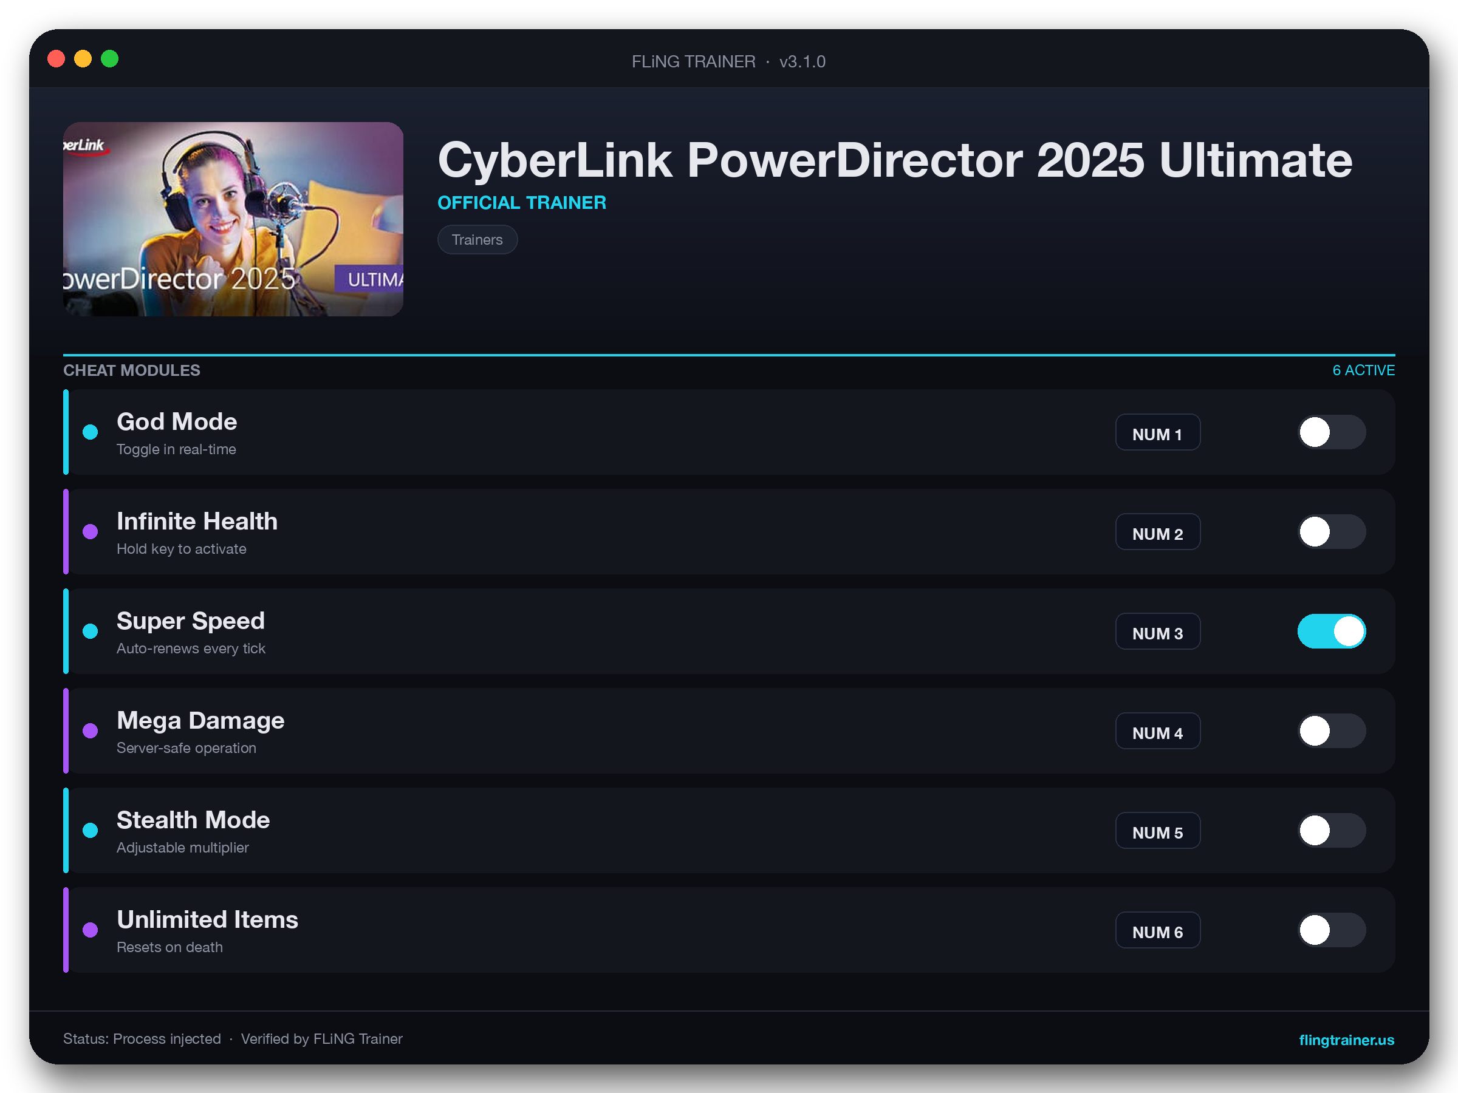The height and width of the screenshot is (1093, 1458).
Task: Open the flingtrainer.us link
Action: [1346, 1040]
